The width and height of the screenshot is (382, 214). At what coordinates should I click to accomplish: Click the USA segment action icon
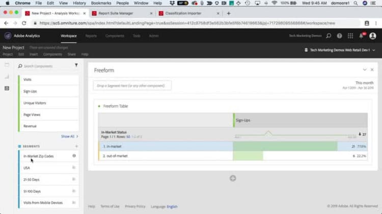[x=74, y=168]
